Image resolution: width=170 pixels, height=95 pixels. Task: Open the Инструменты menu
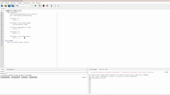pos(27,3)
